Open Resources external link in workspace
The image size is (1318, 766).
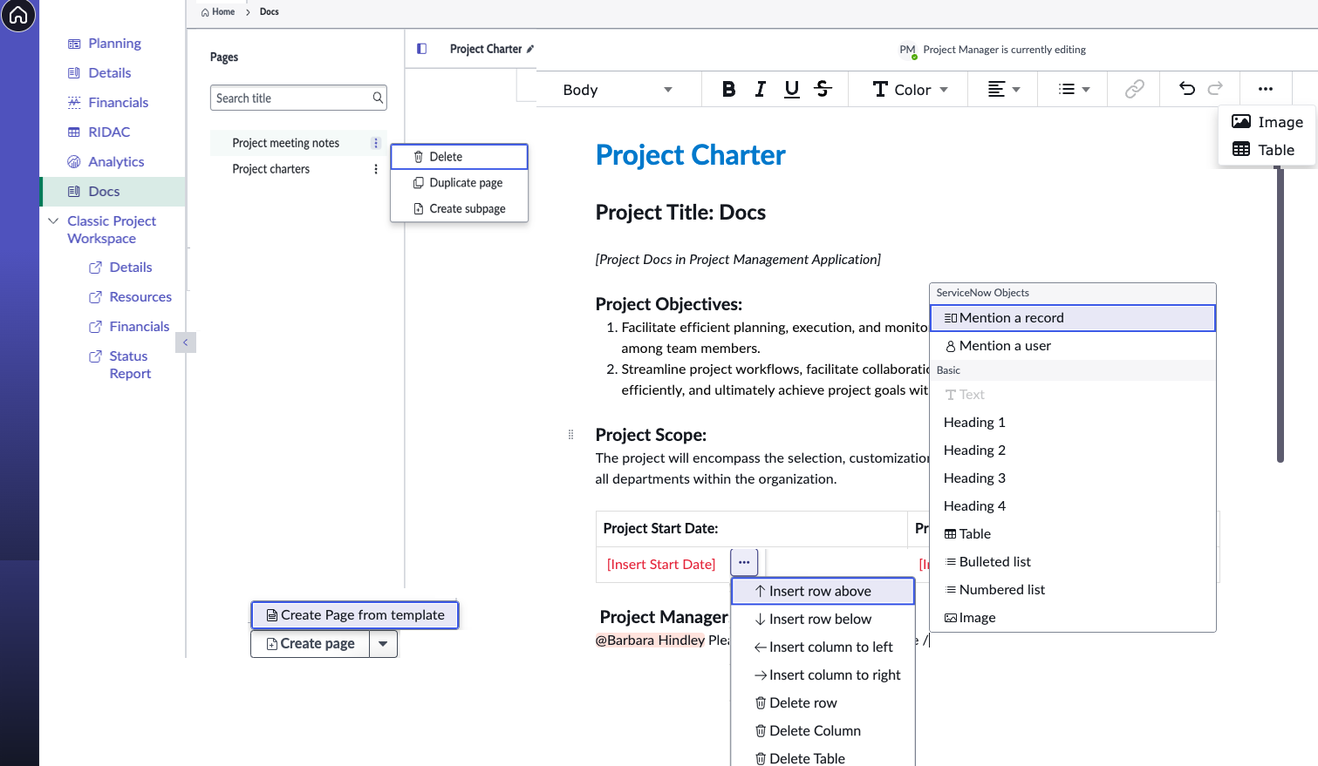tap(130, 297)
